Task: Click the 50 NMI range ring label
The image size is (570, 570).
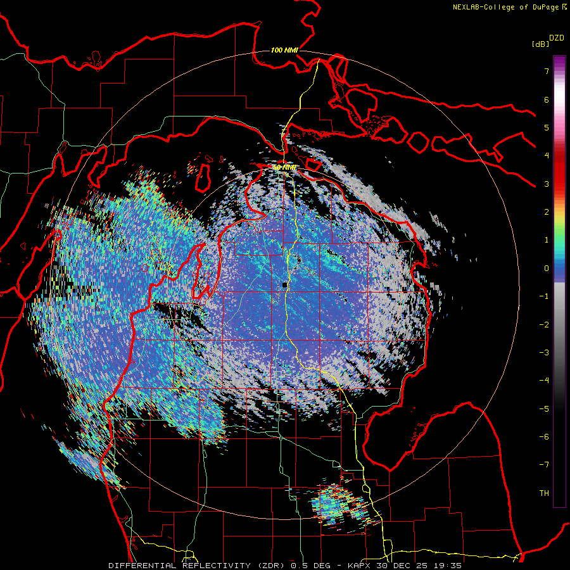Action: pyautogui.click(x=284, y=168)
